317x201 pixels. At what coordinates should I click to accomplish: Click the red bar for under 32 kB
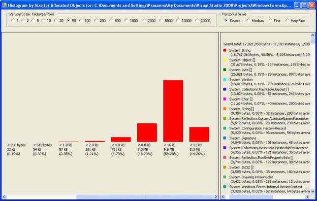199,135
